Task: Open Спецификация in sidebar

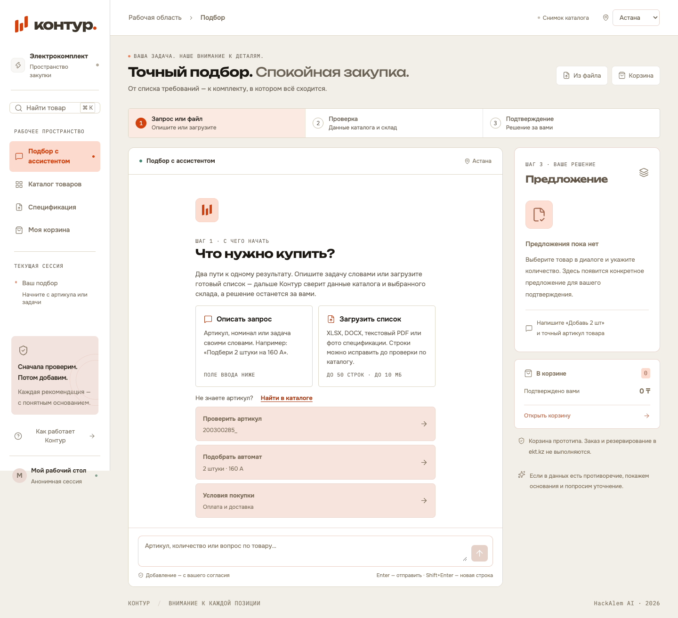Action: (x=55, y=207)
